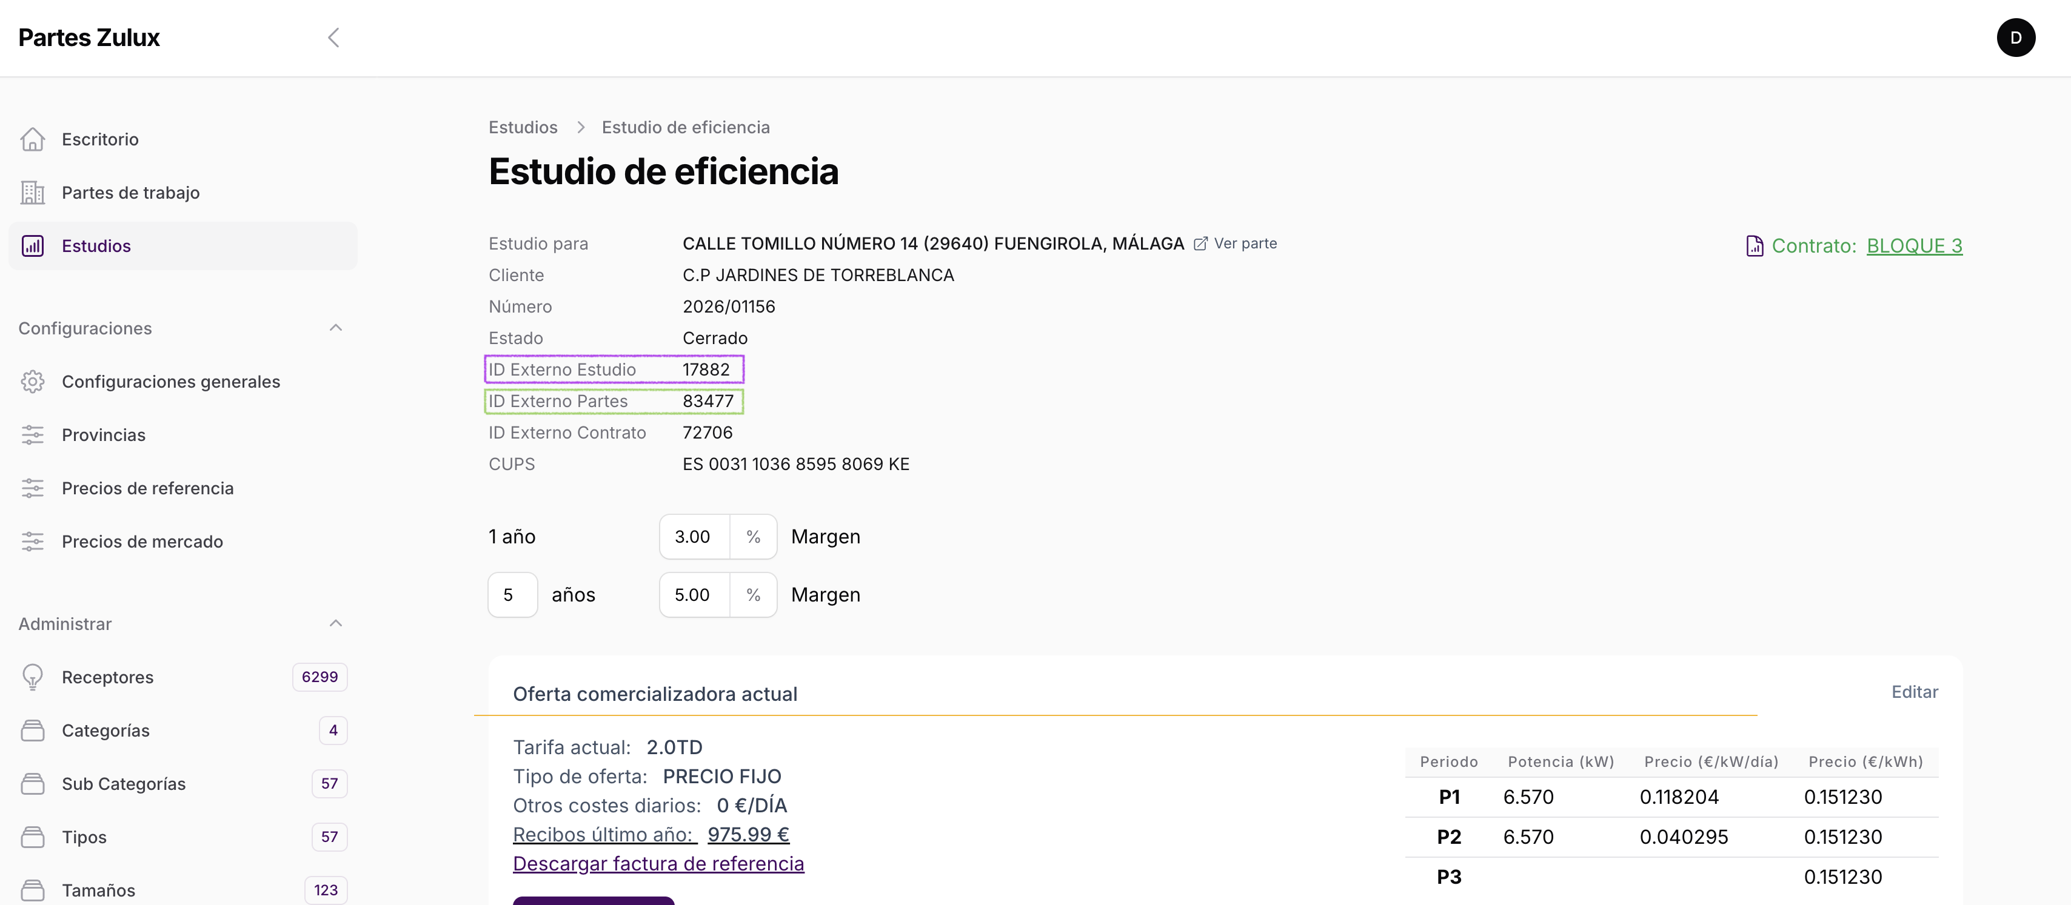The width and height of the screenshot is (2071, 905).
Task: Click the Configuraciones generales gear icon
Action: (33, 382)
